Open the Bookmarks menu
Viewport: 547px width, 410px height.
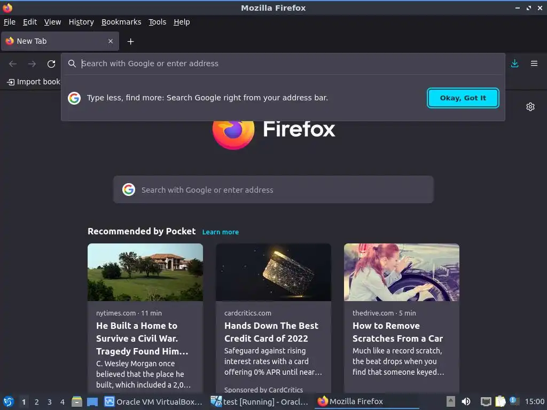pos(121,22)
